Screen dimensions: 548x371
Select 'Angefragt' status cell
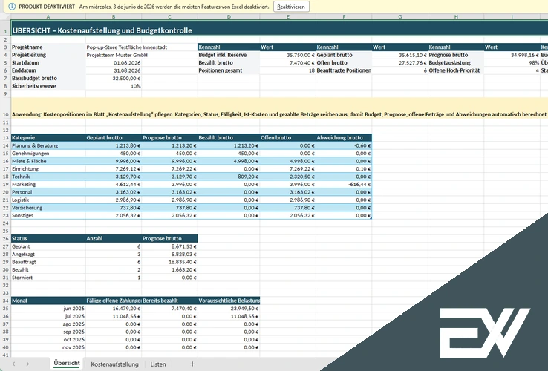(x=48, y=254)
